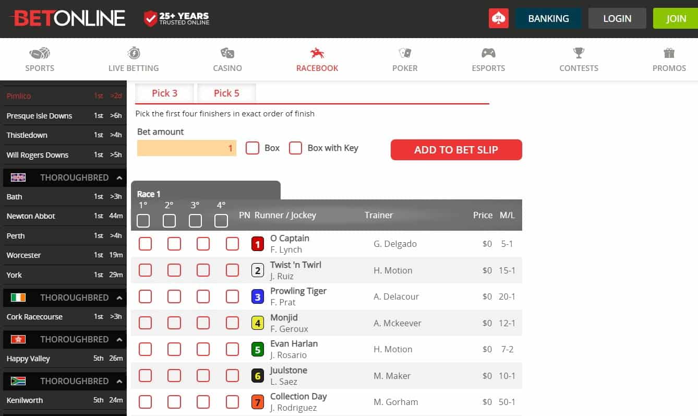This screenshot has height=416, width=698.
Task: Click post number 4 badge for Monjid
Action: tap(258, 323)
